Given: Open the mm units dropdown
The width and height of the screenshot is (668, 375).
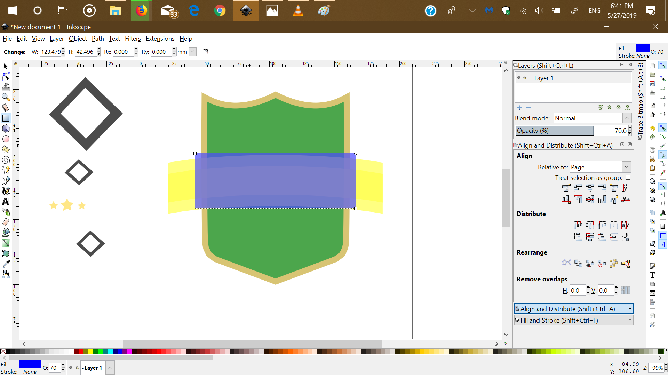Looking at the screenshot, I should [x=192, y=52].
